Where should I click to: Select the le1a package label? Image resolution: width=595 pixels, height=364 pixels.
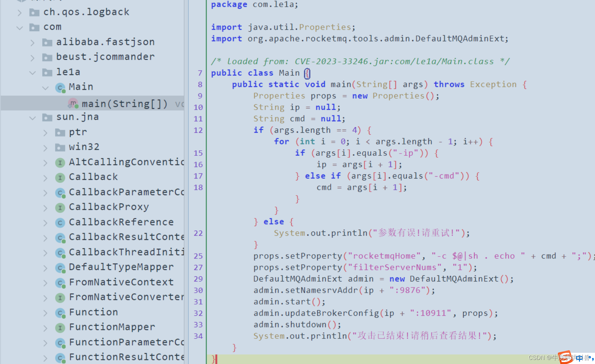[68, 72]
